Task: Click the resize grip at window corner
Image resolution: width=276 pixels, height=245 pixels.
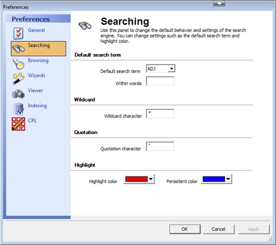Action: tap(270, 239)
